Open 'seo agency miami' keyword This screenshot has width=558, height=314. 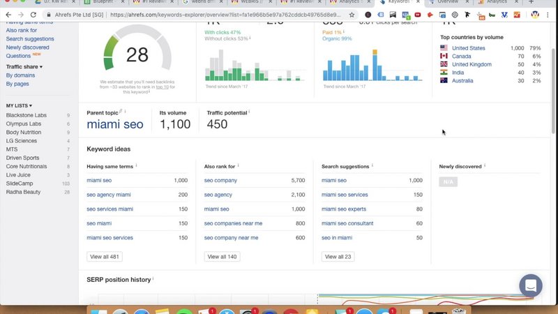tap(109, 195)
